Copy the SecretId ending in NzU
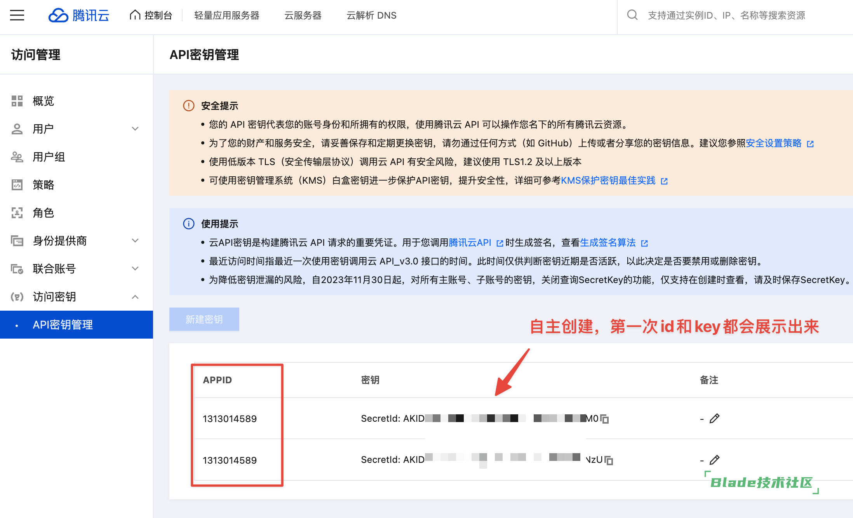The height and width of the screenshot is (518, 853). [x=609, y=460]
